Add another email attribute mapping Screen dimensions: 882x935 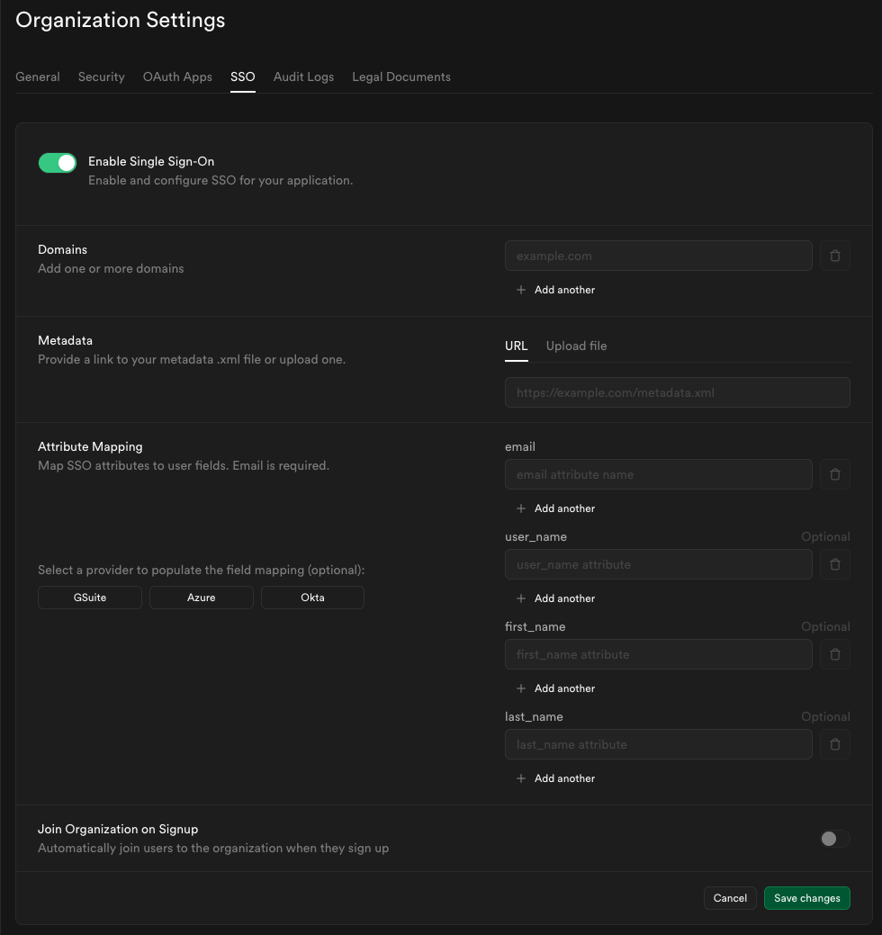coord(556,508)
